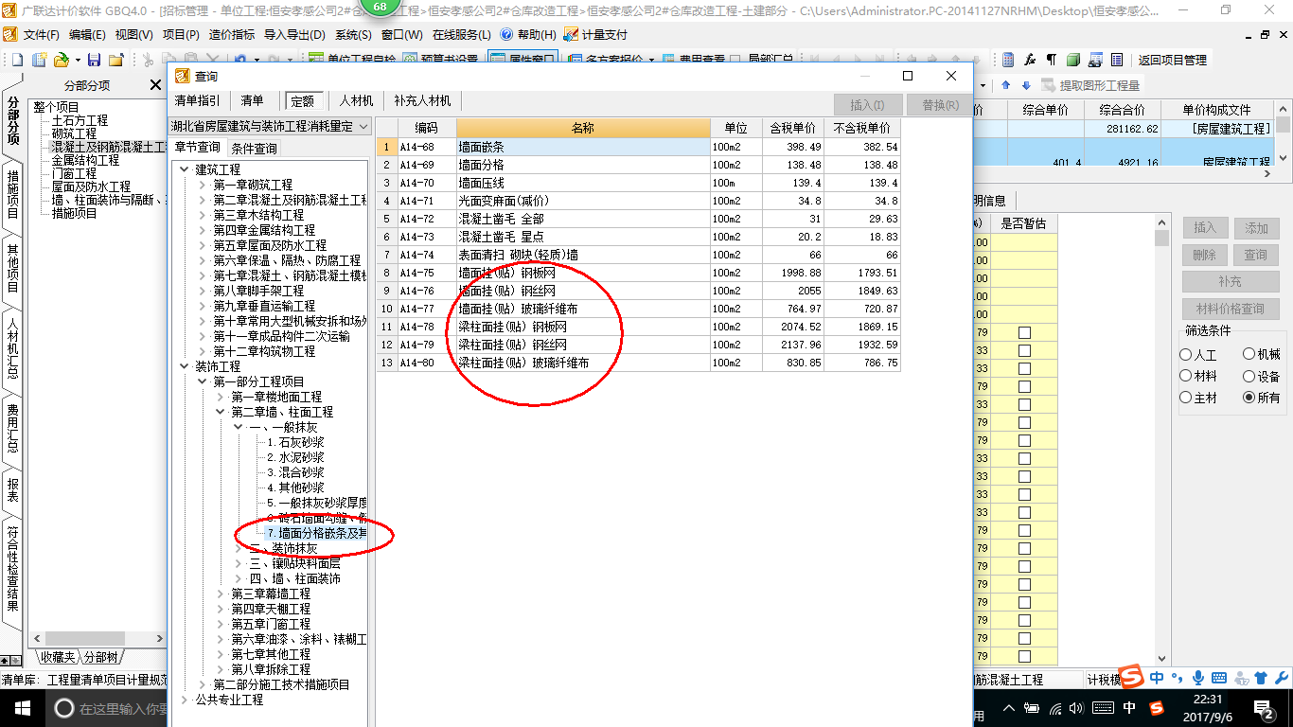This screenshot has height=727, width=1293.
Task: Open the Windows Start menu
Action: tap(22, 707)
